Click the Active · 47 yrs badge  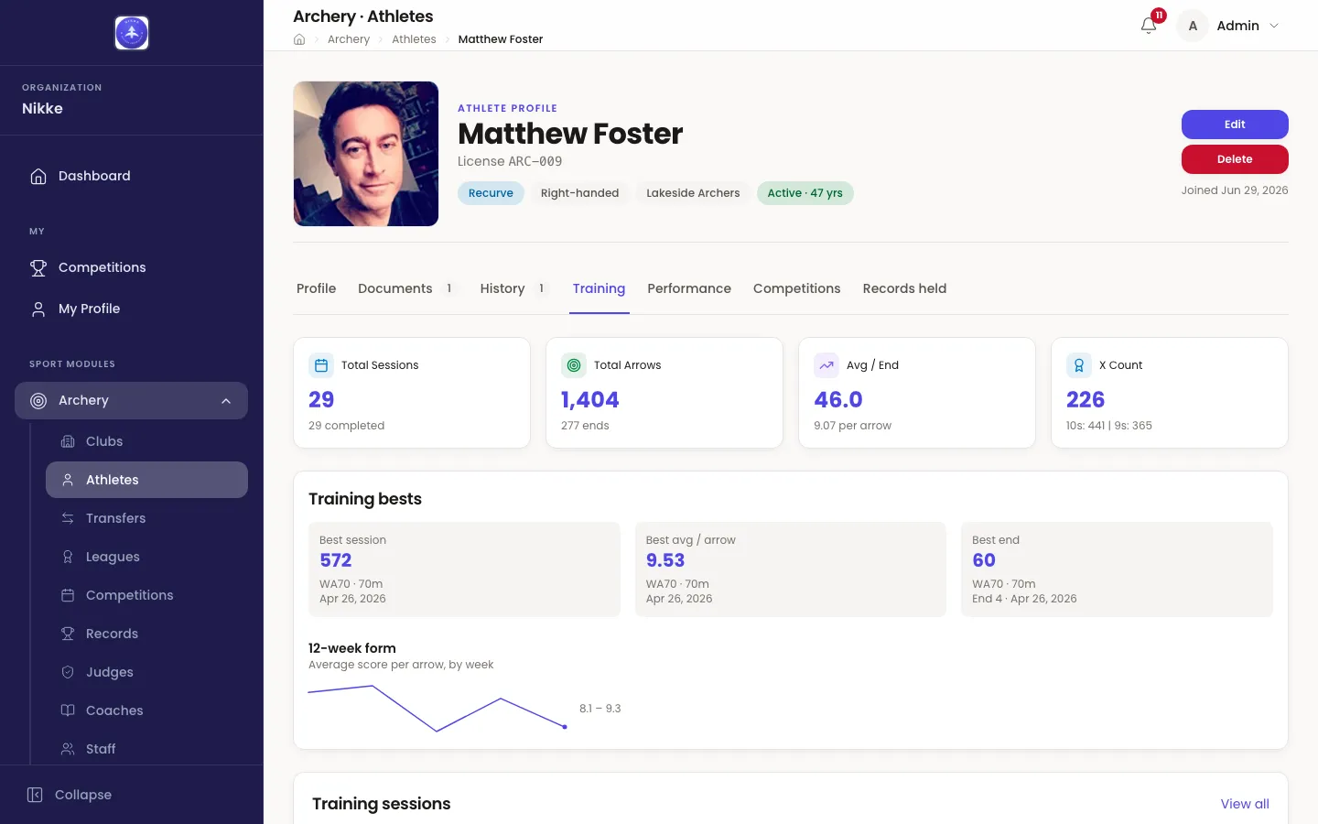[x=805, y=193]
